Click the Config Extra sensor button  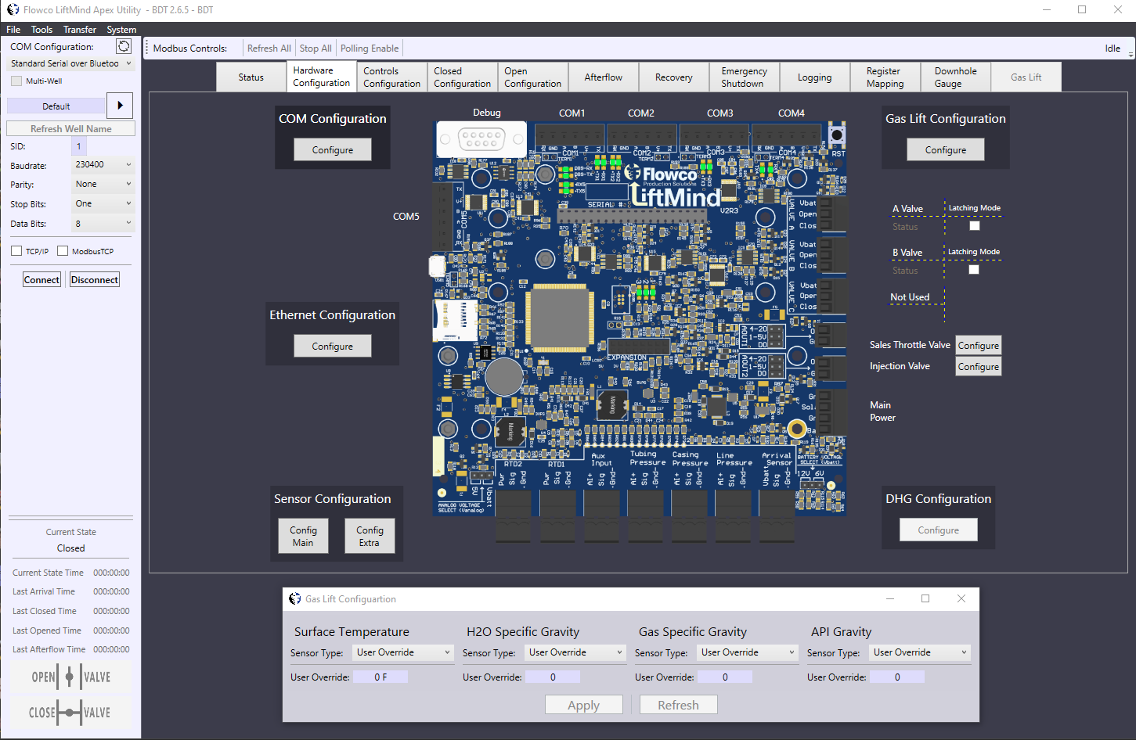[x=370, y=537]
